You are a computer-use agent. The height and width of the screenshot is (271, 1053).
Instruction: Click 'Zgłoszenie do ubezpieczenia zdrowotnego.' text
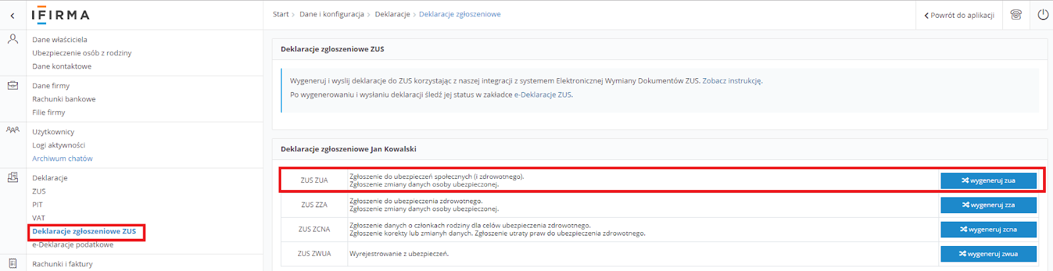[416, 201]
